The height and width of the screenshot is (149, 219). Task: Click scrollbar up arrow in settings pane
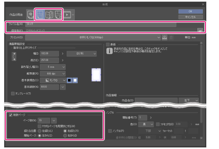coord(201,43)
